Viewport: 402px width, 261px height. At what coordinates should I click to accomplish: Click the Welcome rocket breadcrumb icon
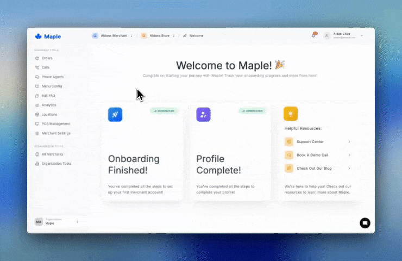[x=185, y=36]
